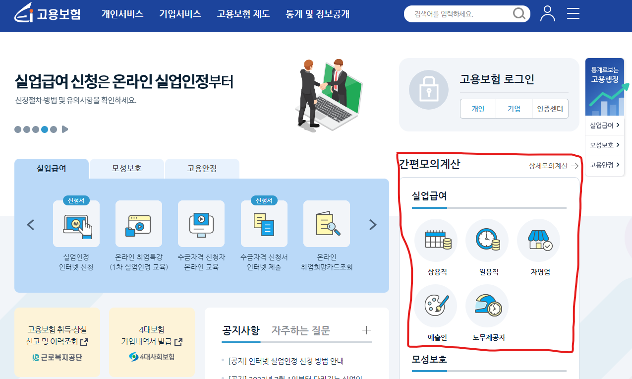Expand the hamburger navigation menu
The height and width of the screenshot is (379, 632).
(x=573, y=14)
